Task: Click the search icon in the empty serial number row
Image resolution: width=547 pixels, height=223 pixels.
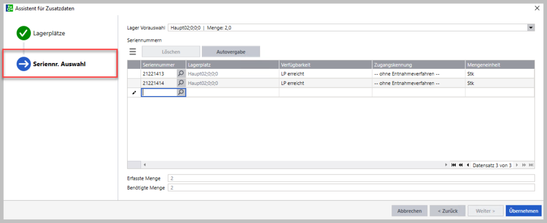Action: coord(181,92)
